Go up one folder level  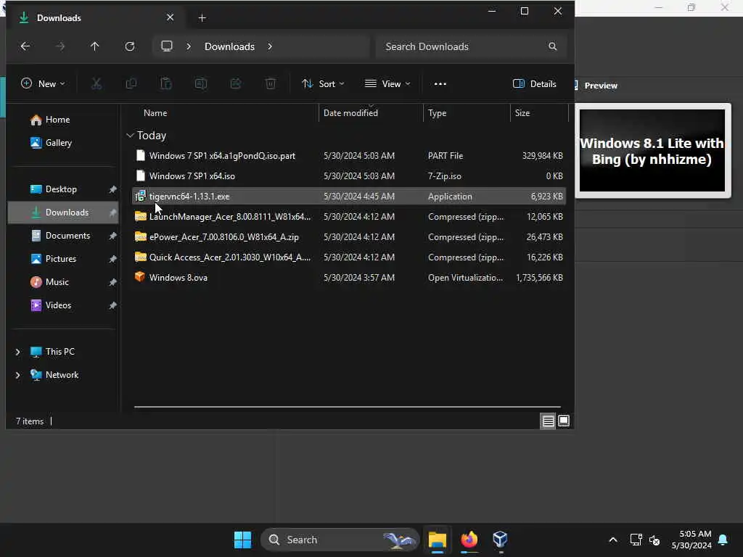(x=95, y=46)
